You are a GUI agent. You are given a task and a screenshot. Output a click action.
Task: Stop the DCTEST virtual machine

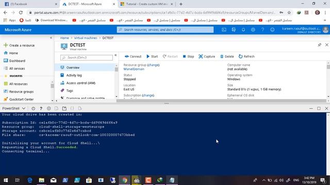pyautogui.click(x=188, y=57)
